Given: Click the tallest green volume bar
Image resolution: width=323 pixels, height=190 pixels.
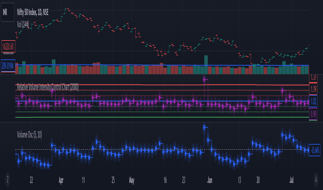Looking at the screenshot, I should click(206, 65).
